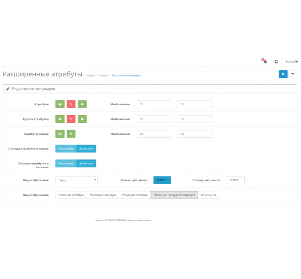This screenshot has height=279, width=301.
Task: Open Модули breadcrumb link
Action: [x=104, y=76]
